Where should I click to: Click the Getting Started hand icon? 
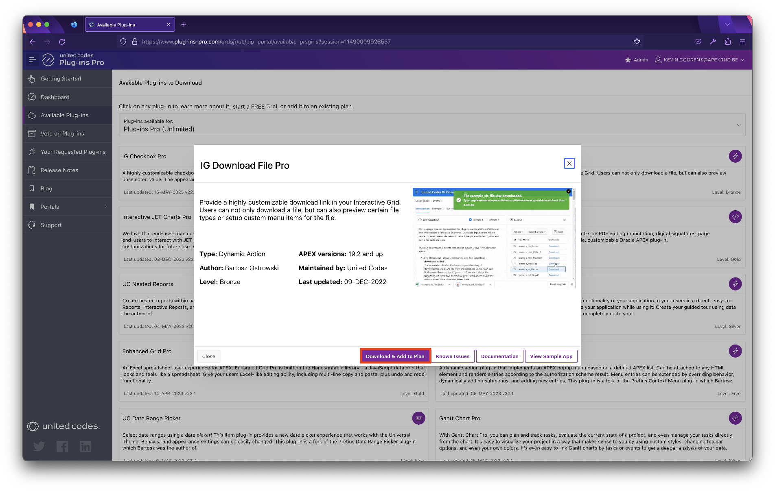[32, 79]
